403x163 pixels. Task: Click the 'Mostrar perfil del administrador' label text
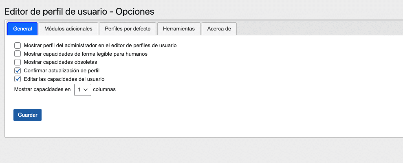[100, 46]
